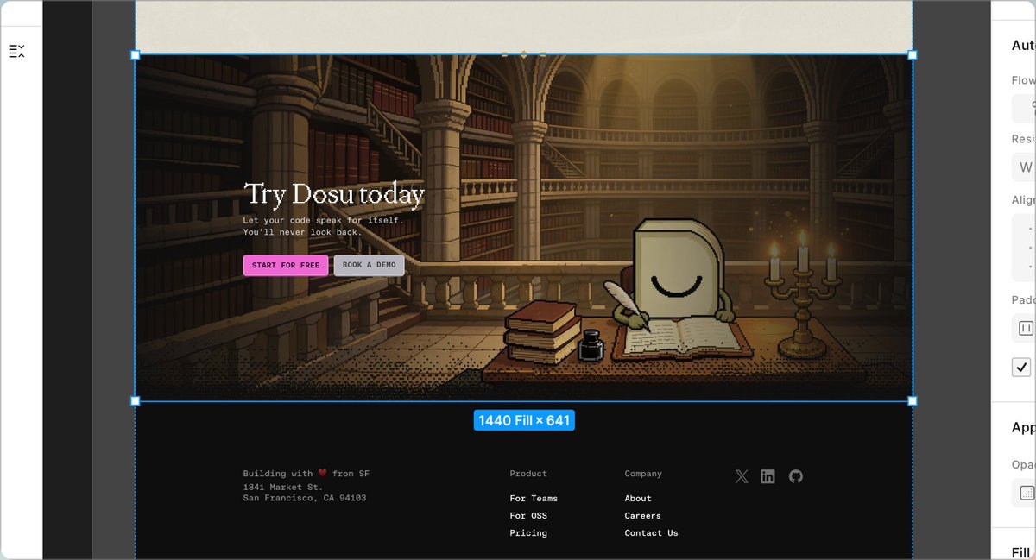Click the 1440 Fill × 641 size label
The height and width of the screenshot is (560, 1036).
524,420
